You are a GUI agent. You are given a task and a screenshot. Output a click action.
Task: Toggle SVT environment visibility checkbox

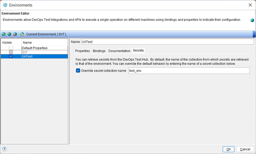[x=11, y=52]
